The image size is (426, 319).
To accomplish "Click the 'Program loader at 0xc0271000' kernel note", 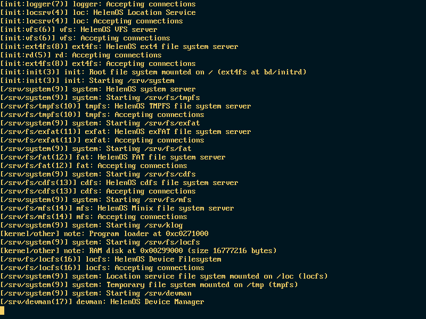I will [x=104, y=234].
